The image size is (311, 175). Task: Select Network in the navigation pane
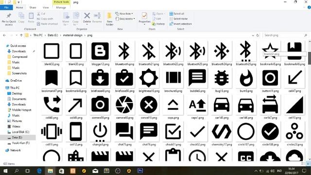[x=15, y=150]
